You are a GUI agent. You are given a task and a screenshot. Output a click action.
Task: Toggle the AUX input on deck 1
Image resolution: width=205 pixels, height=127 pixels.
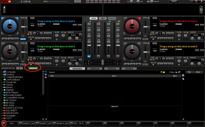click(x=75, y=25)
